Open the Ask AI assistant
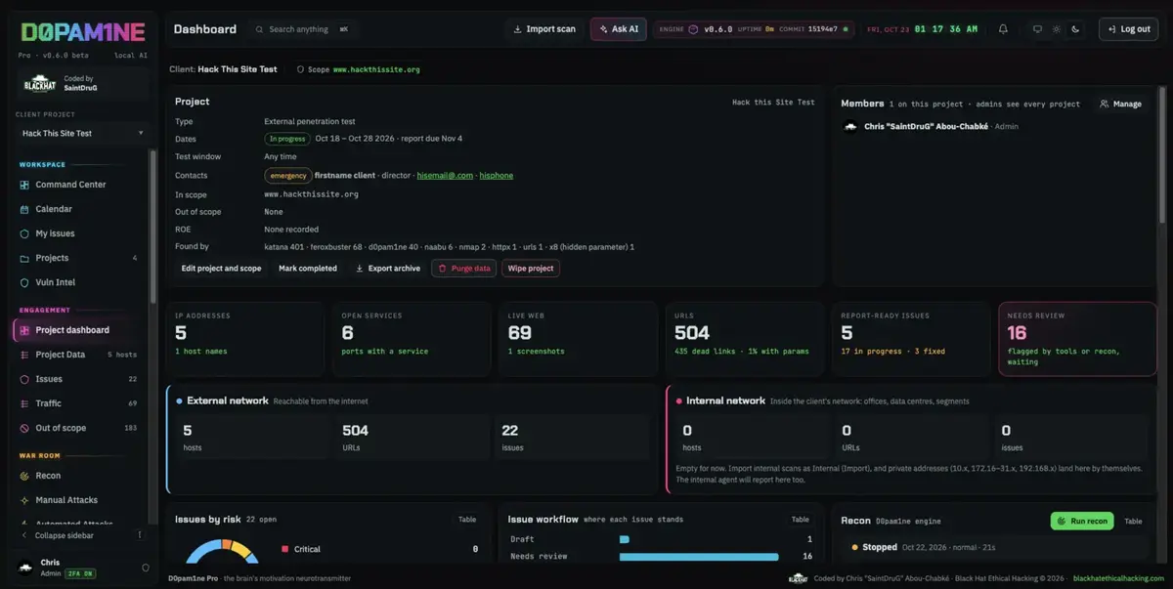 [x=618, y=29]
